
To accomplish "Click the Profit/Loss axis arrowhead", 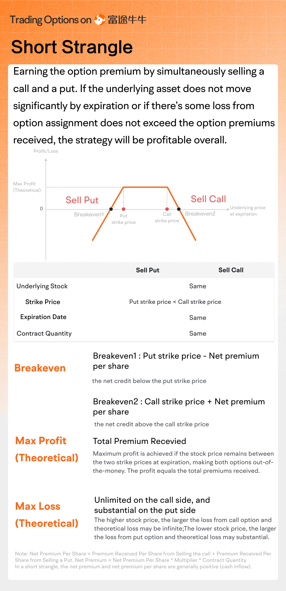I will coord(46,160).
